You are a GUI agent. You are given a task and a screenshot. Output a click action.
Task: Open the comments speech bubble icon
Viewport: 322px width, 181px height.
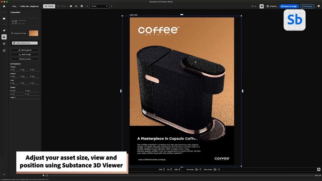click(x=319, y=6)
